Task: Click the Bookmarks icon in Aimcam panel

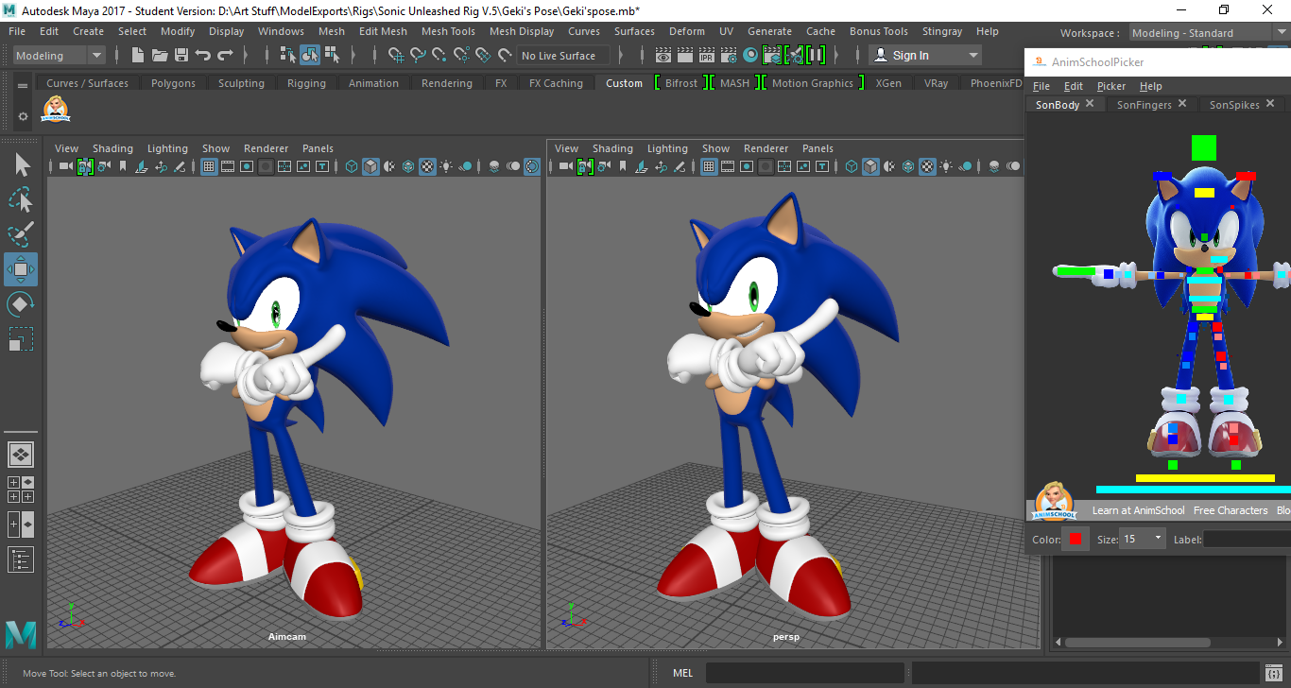Action: tap(123, 166)
